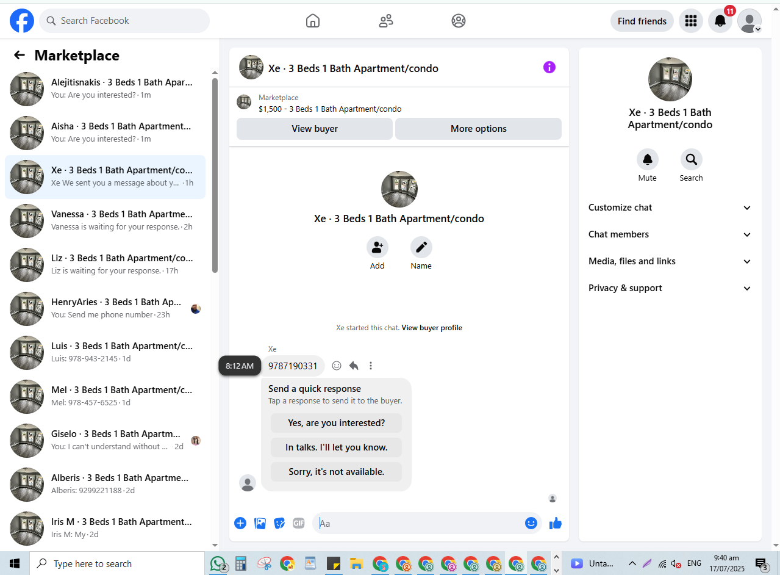780x575 pixels.
Task: Open the Calculator from the taskbar
Action: pyautogui.click(x=241, y=563)
